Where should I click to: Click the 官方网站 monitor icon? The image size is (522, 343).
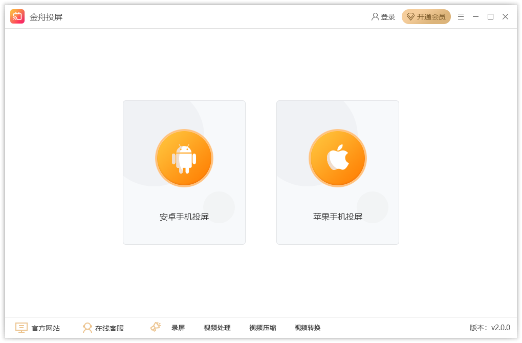pos(21,328)
